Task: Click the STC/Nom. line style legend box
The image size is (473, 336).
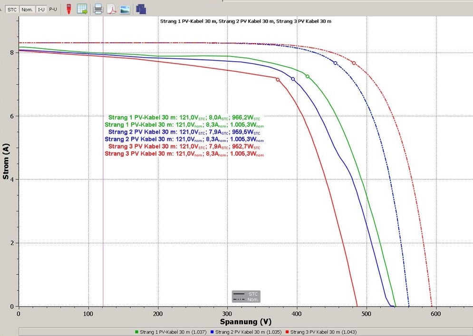Action: [246, 297]
